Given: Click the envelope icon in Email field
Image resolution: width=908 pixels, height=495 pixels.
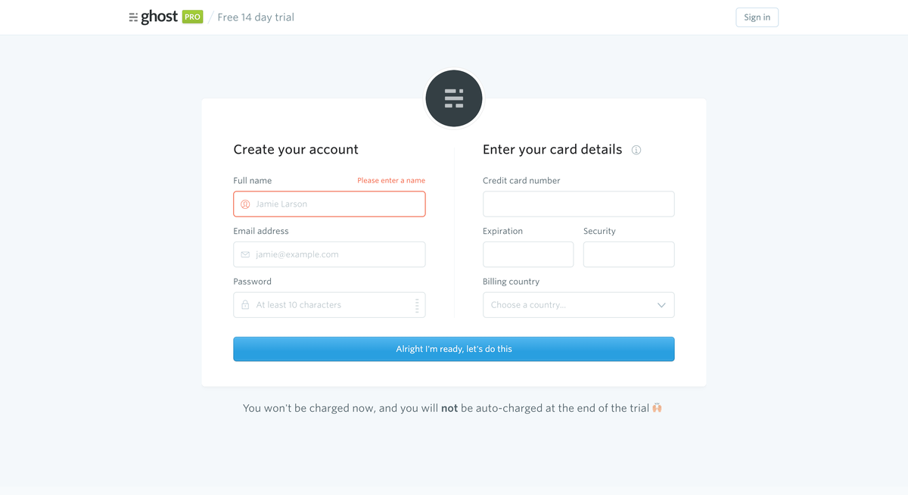Looking at the screenshot, I should pyautogui.click(x=245, y=254).
